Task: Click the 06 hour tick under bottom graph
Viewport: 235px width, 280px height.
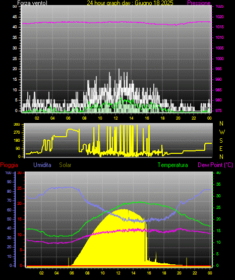Action: pyautogui.click(x=72, y=273)
